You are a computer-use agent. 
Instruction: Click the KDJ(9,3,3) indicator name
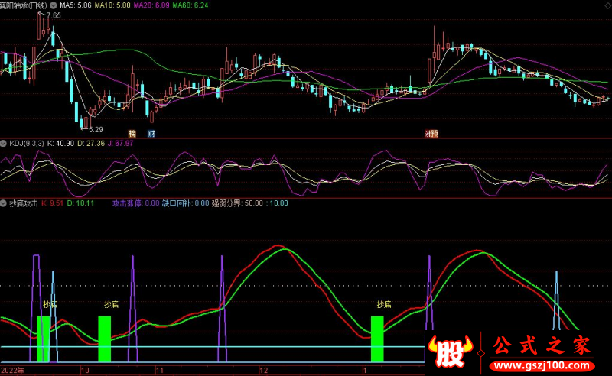(27, 143)
